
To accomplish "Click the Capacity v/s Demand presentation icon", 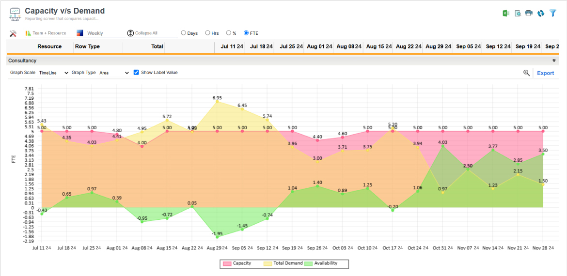I will pos(15,14).
